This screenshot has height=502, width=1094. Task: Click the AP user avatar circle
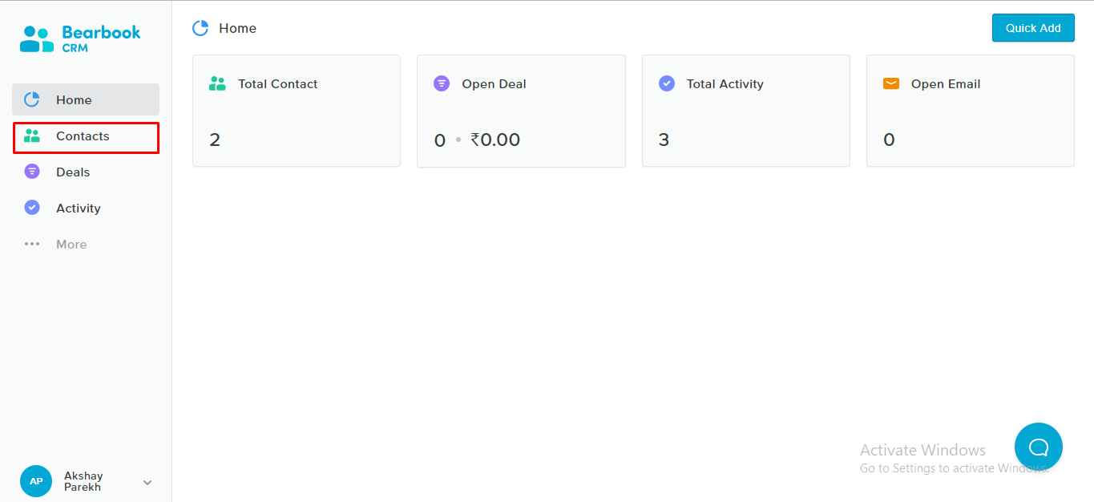(x=36, y=481)
